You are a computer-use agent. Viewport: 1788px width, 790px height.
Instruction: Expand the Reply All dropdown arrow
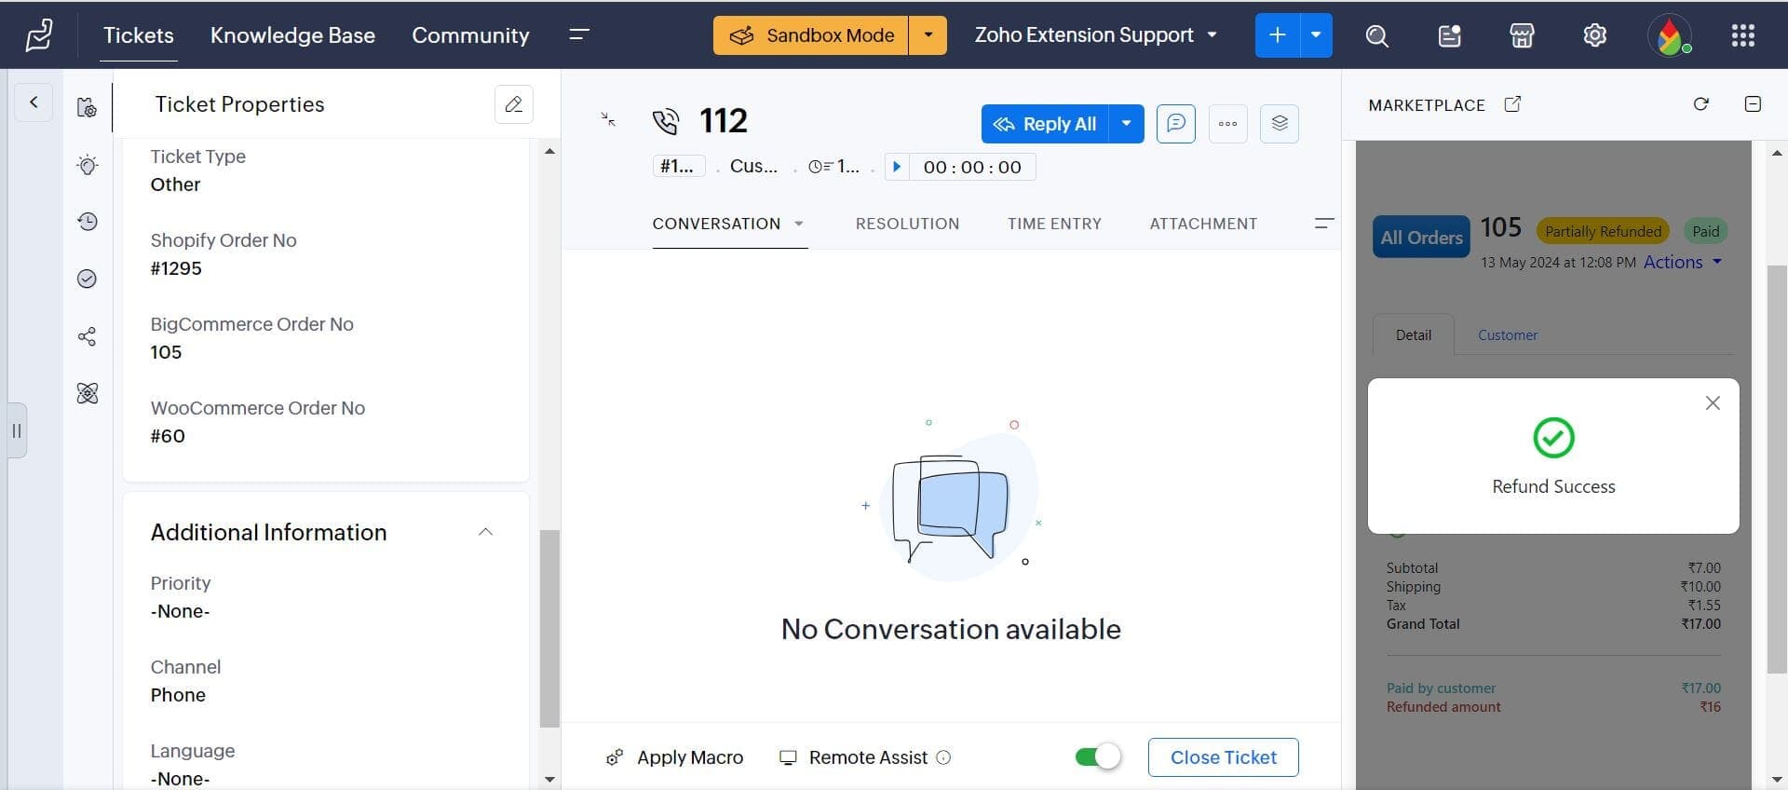[1126, 124]
